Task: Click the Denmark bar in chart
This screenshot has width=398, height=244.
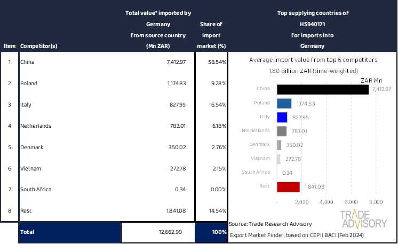Action: (279, 145)
